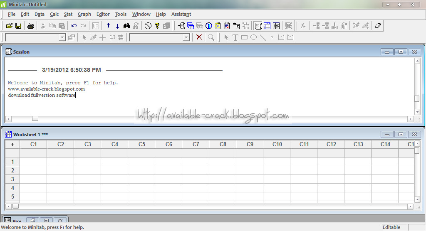Image resolution: width=426 pixels, height=231 pixels.
Task: Cancel operation with the circle-slash icon
Action: click(x=148, y=26)
